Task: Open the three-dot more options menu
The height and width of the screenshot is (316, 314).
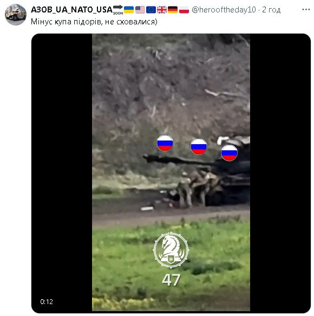Action: [306, 9]
